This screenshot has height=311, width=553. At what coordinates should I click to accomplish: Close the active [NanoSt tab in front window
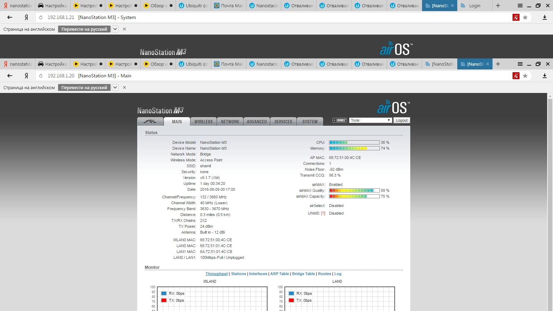pyautogui.click(x=488, y=64)
